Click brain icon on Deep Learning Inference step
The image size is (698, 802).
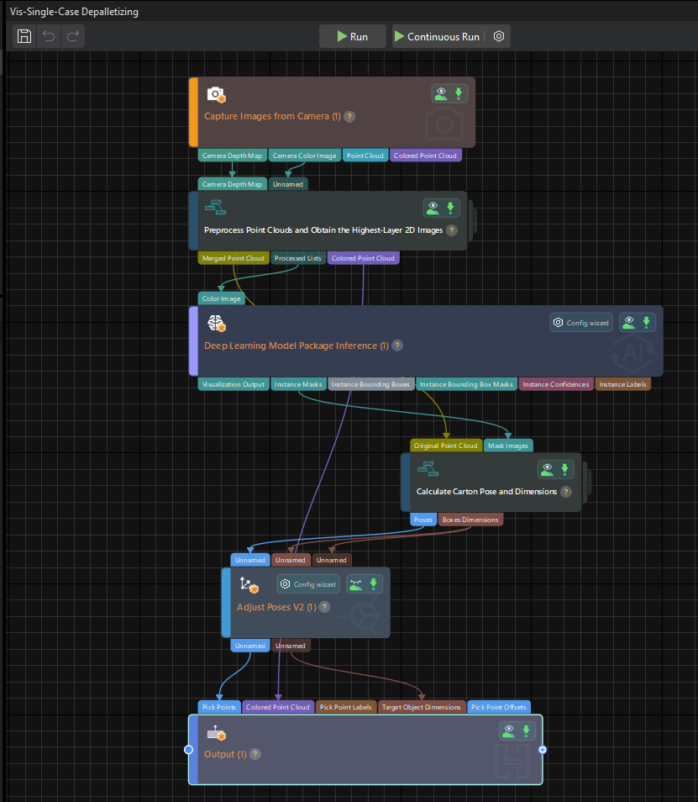pyautogui.click(x=216, y=324)
